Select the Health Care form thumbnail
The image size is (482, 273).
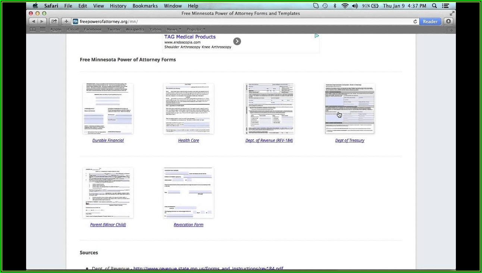tap(188, 109)
